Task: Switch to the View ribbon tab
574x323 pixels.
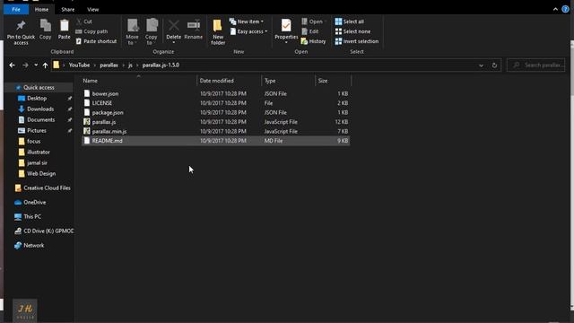Action: pyautogui.click(x=93, y=10)
